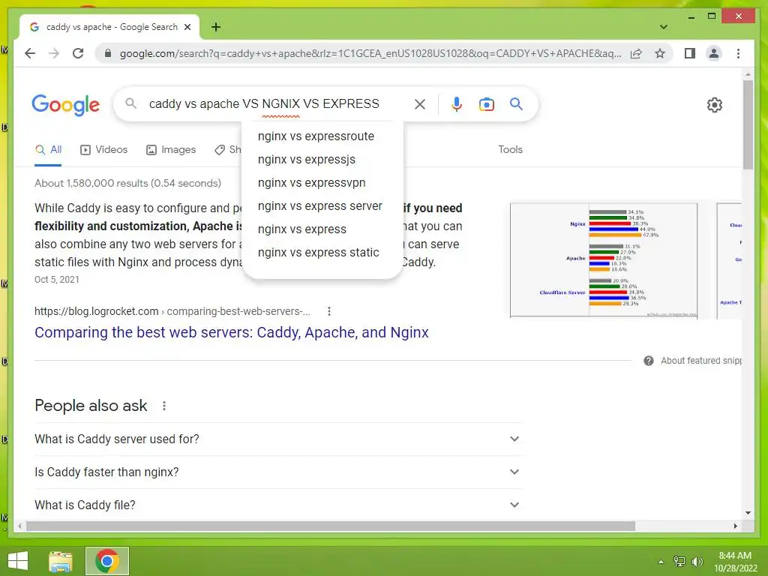Expand What is Caddy file question

tap(278, 505)
